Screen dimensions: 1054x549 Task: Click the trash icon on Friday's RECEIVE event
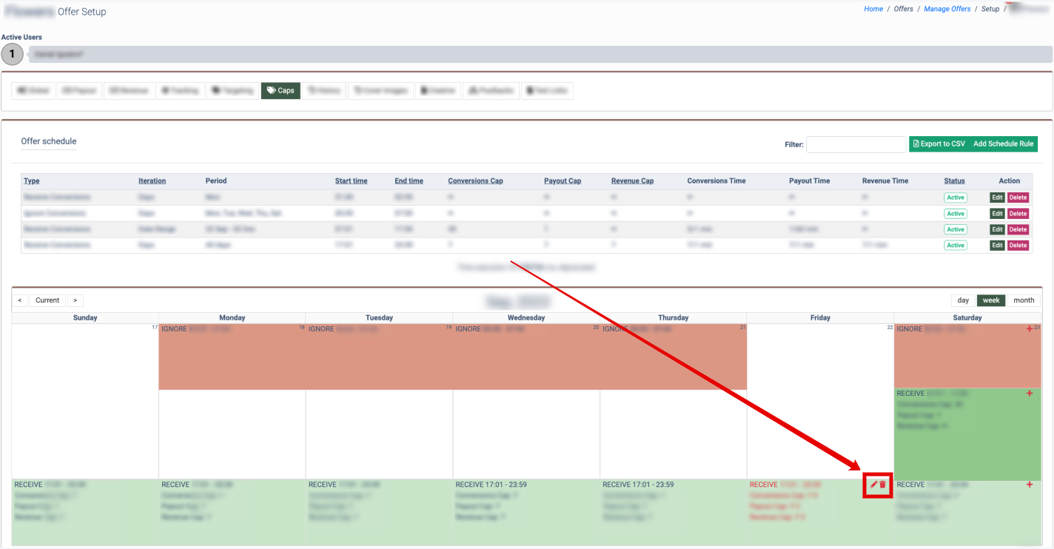point(883,485)
